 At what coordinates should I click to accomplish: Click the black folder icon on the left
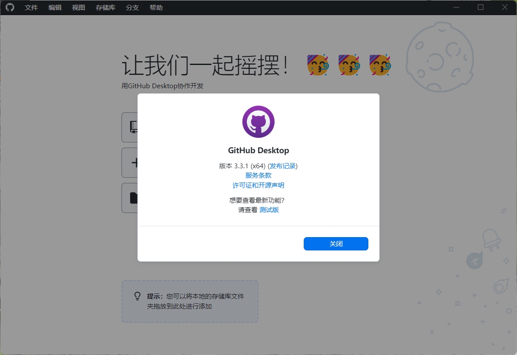click(134, 198)
